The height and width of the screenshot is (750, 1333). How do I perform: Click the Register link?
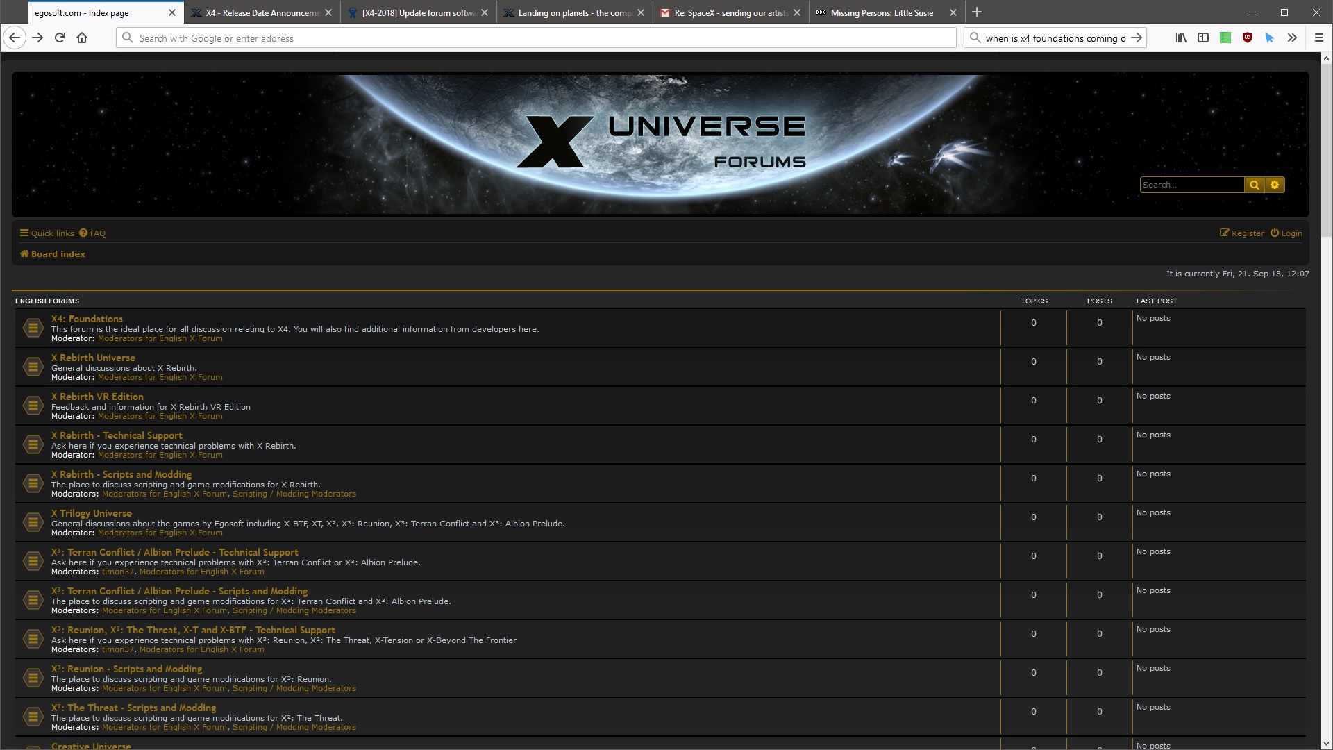[1242, 233]
